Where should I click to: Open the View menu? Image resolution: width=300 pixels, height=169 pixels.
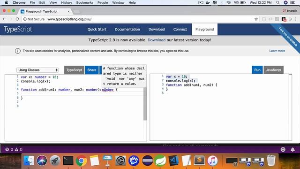(x=53, y=2)
